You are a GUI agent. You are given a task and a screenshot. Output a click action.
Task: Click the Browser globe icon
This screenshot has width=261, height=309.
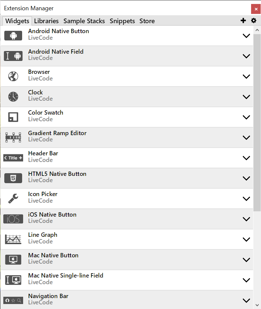click(x=13, y=76)
